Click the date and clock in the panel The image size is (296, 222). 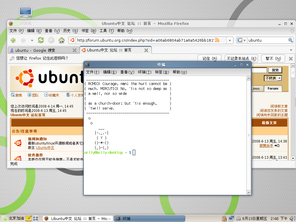pyautogui.click(x=265, y=219)
